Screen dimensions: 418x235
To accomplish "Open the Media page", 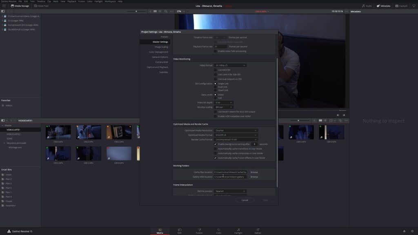I will (160, 231).
